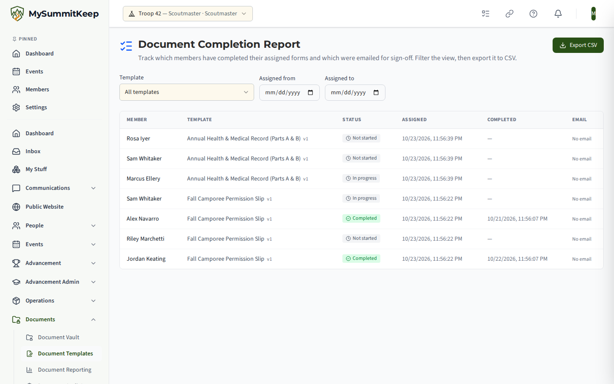Click Marcus Ellery member name
This screenshot has height=384, width=614.
(x=143, y=179)
